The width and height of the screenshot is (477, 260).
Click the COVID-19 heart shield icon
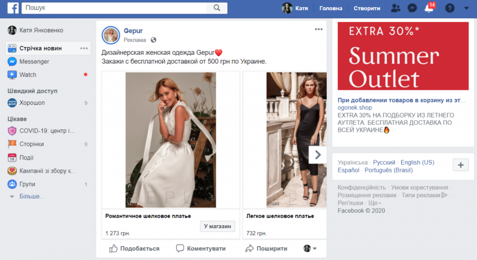click(12, 131)
